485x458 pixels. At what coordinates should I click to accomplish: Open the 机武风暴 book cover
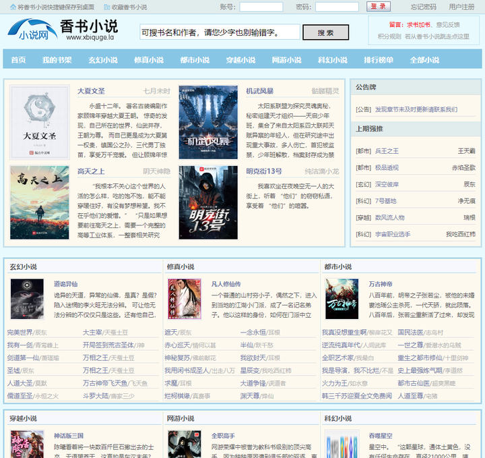(208, 122)
